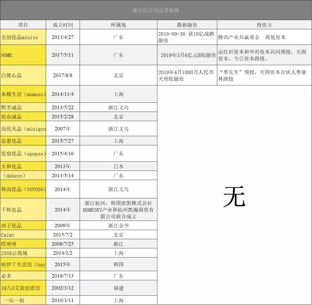The image size is (312, 305).
Task: Click the date 2015/2/28
Action: pos(63,116)
